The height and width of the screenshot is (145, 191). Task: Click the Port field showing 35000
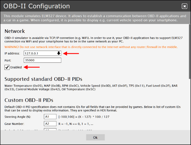coord(42,60)
